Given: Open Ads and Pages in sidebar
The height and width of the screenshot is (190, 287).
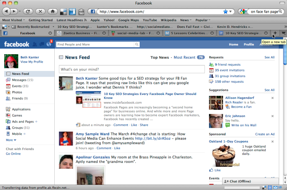Looking at the screenshot, I should coord(23,122).
